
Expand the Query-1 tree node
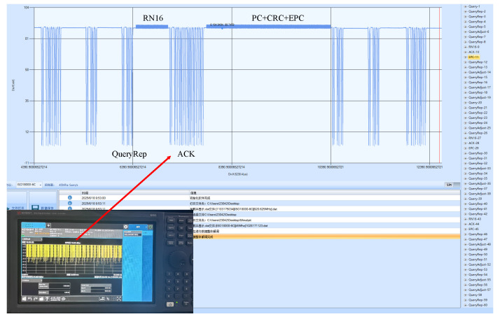[x=466, y=6]
